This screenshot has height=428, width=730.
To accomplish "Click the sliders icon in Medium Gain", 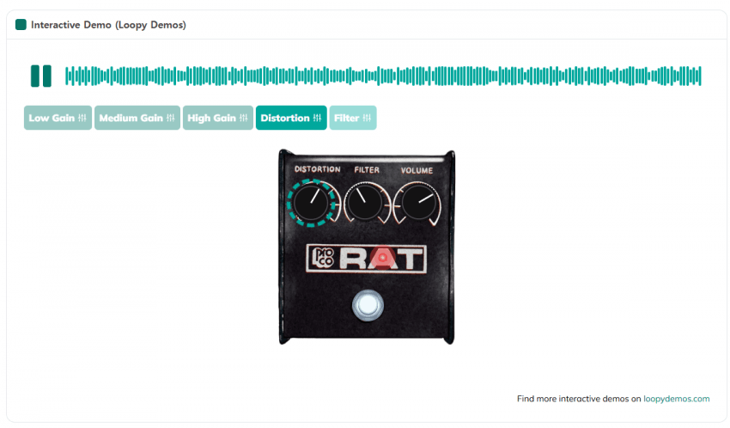I will pos(171,118).
